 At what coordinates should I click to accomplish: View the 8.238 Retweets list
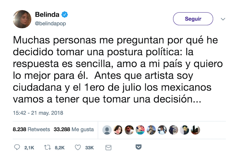[x=31, y=130]
